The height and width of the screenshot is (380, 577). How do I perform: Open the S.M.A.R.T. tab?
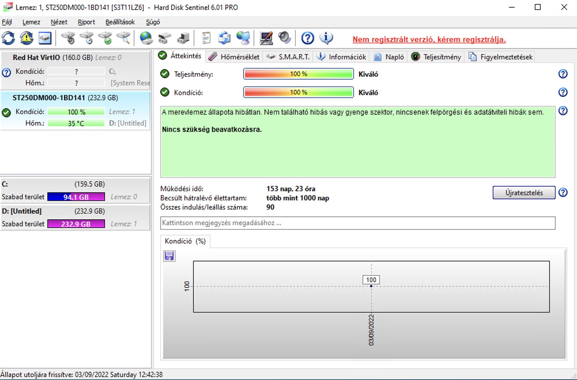pos(288,57)
